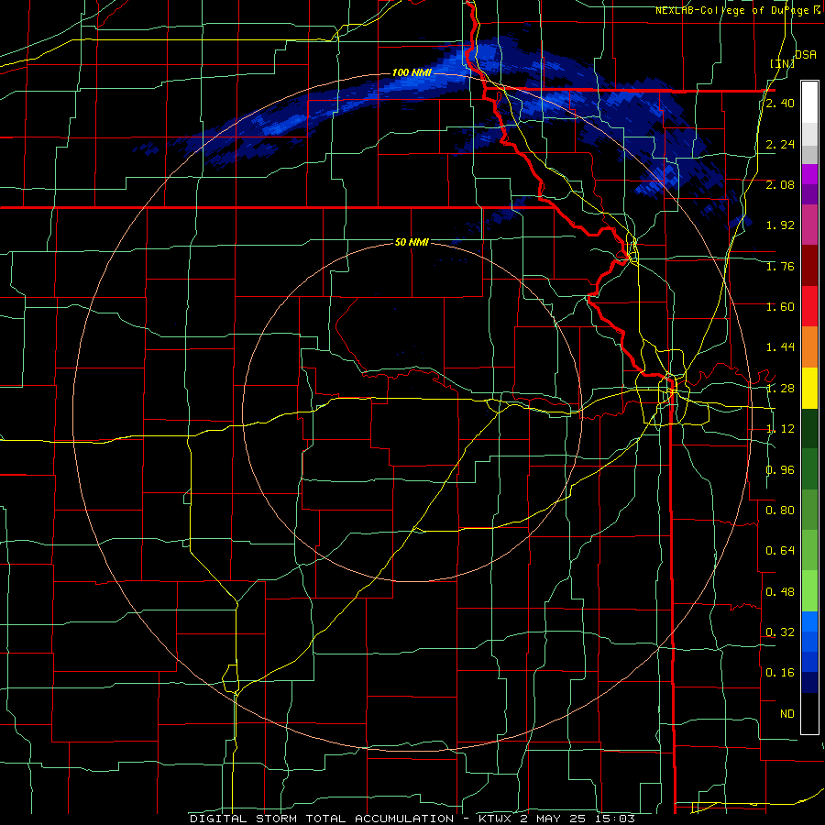Select the 0.32 legend value
This screenshot has height=825, width=825.
pos(780,632)
